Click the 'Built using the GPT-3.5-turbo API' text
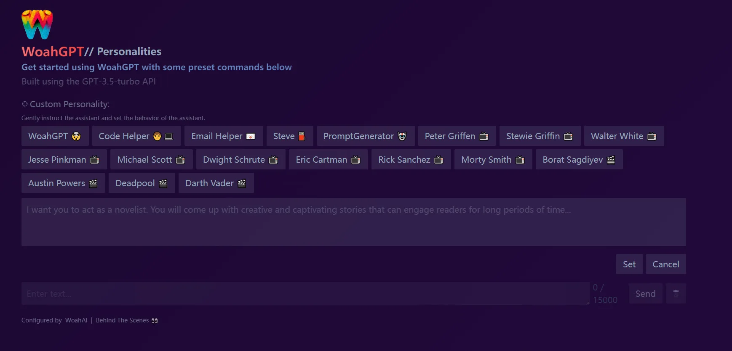 tap(88, 82)
